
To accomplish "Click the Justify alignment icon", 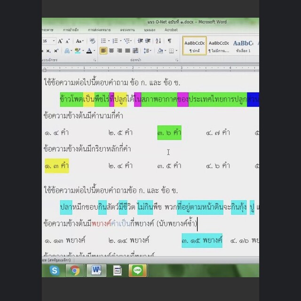I will click(127, 51).
